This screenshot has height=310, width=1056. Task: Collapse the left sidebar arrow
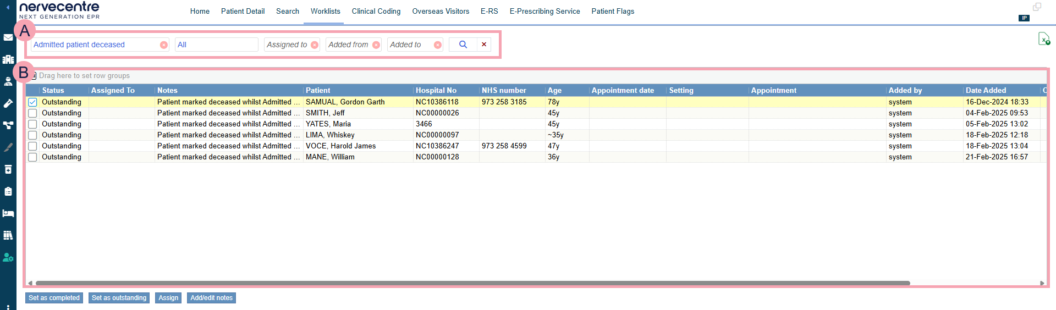8,8
